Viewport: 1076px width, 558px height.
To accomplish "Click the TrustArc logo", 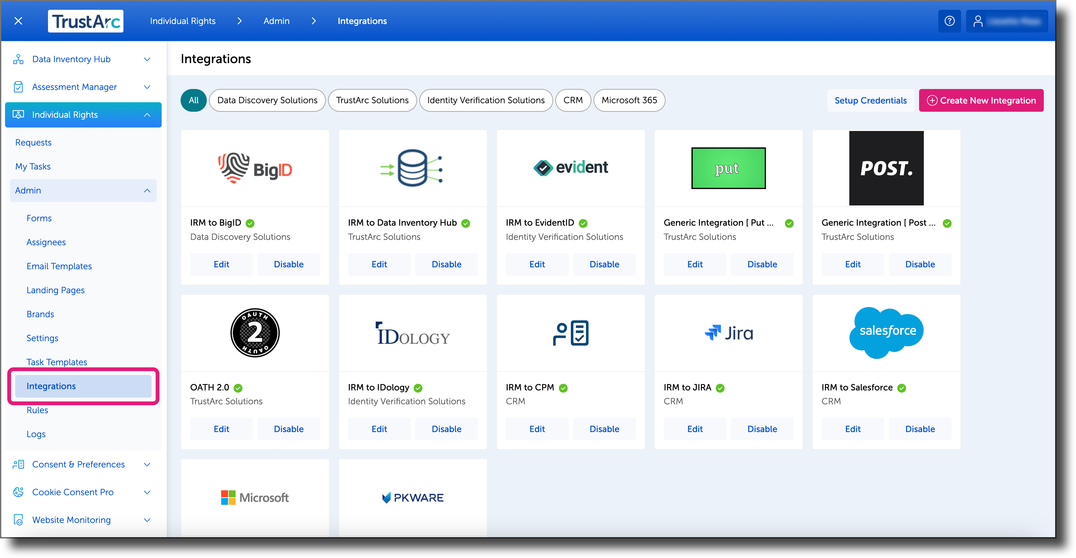I will click(86, 21).
